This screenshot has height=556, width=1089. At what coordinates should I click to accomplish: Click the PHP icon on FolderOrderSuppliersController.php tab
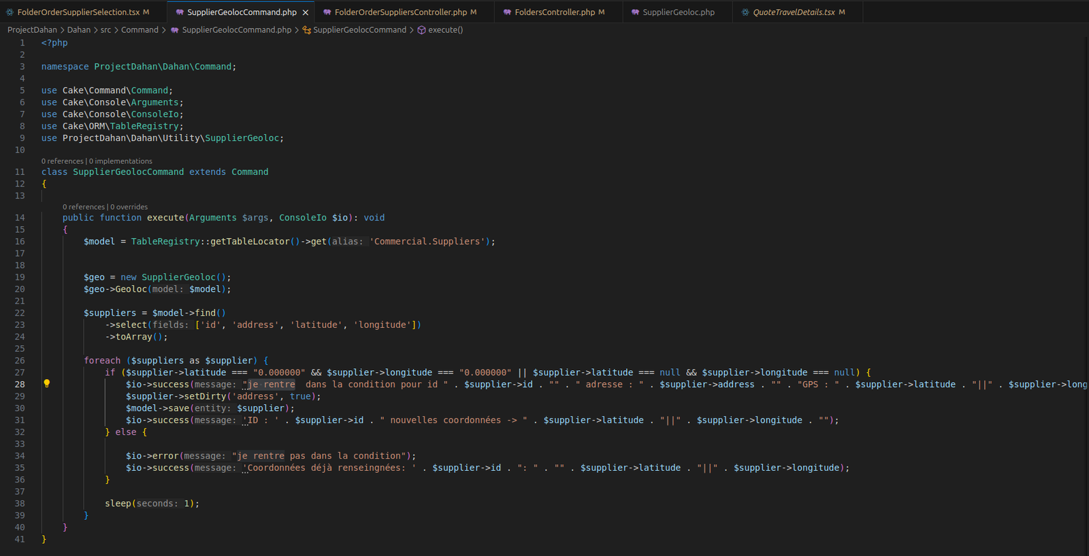[x=327, y=12]
